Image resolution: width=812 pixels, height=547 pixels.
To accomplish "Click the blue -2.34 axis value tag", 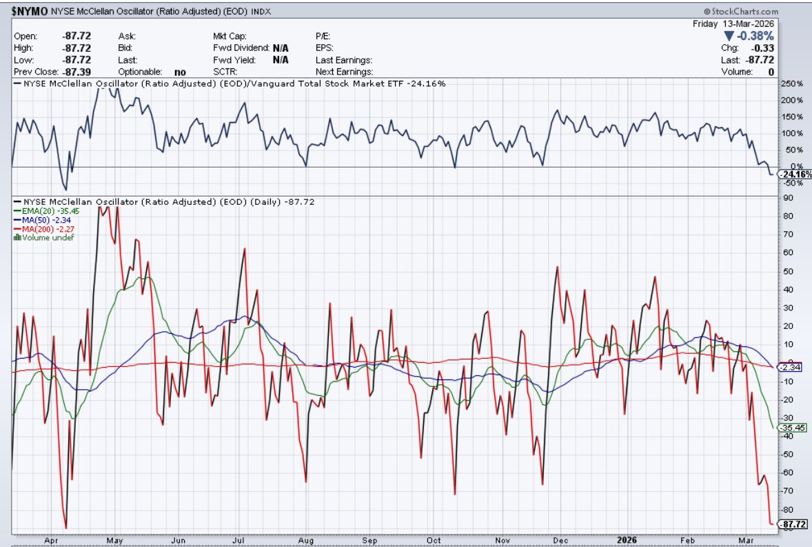I will click(x=790, y=367).
